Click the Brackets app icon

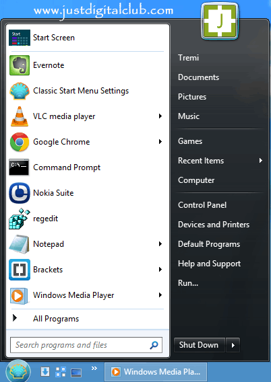[20, 270]
